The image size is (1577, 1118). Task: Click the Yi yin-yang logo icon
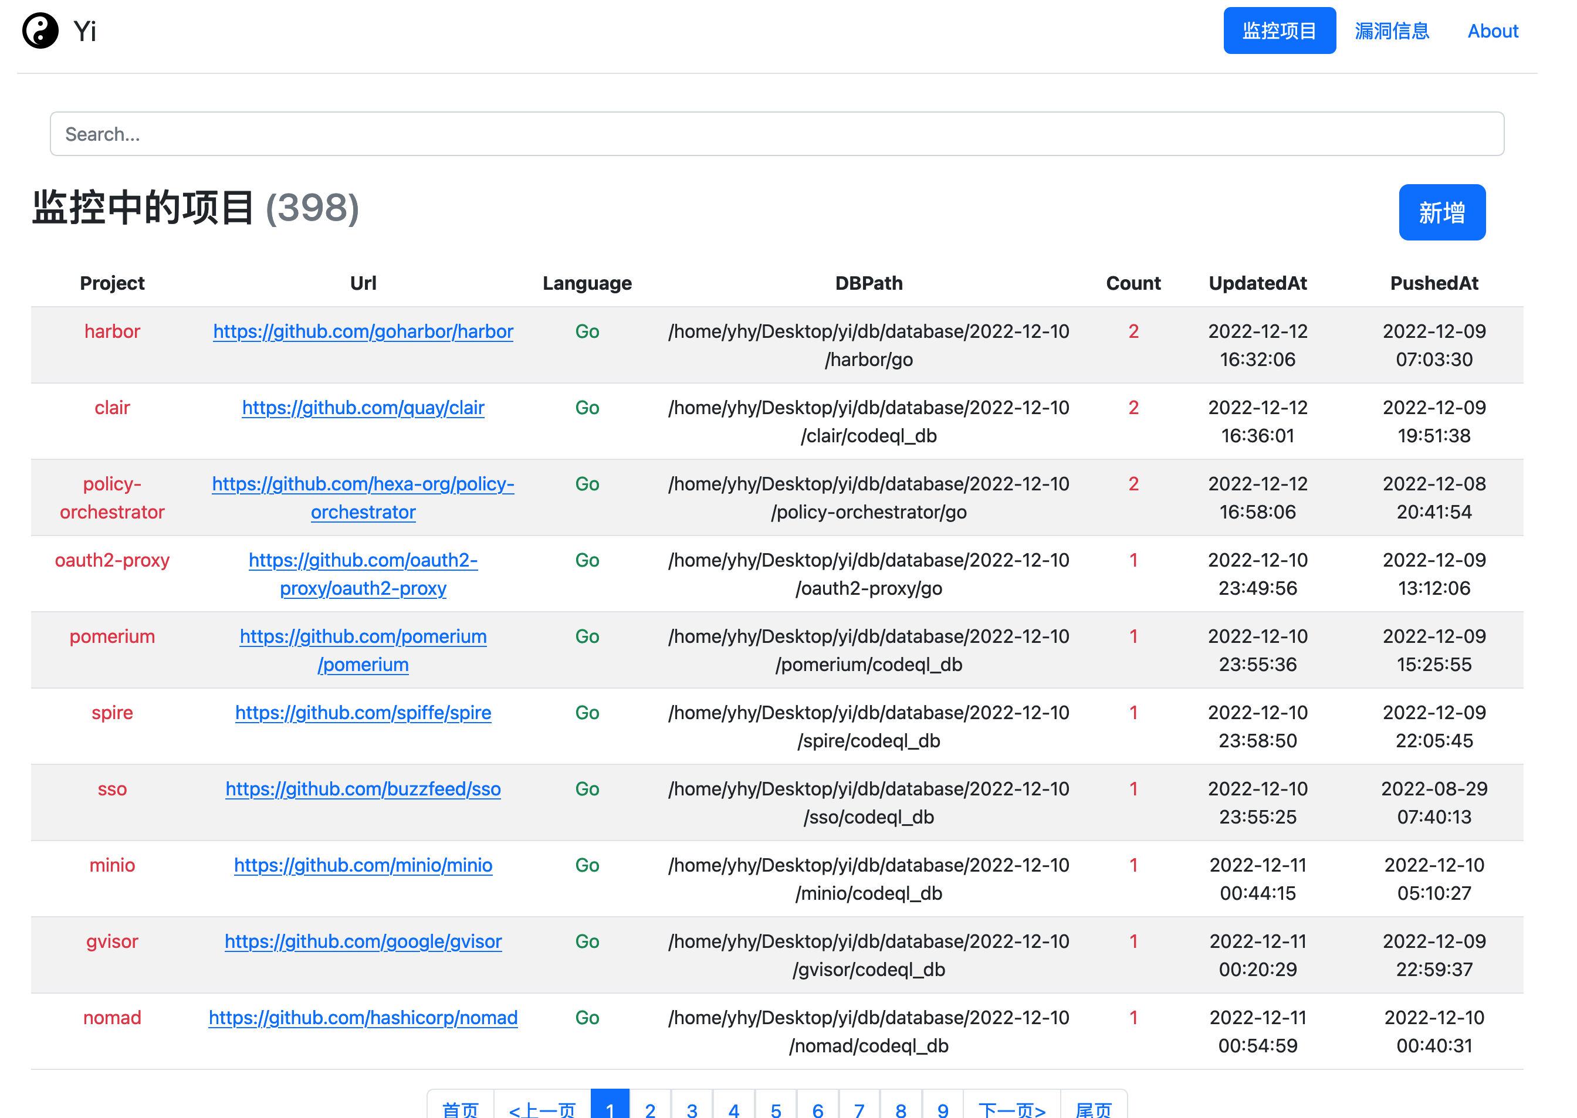tap(40, 31)
